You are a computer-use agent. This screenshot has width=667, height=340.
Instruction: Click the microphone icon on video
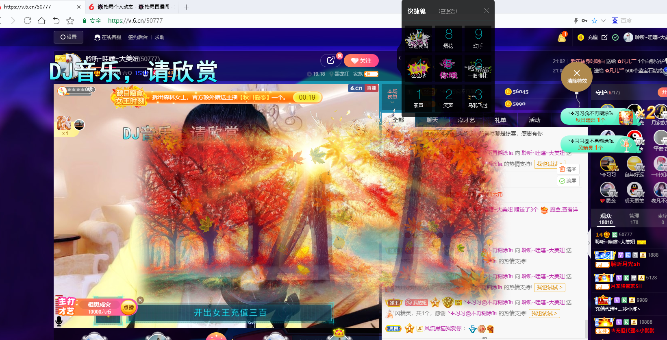[59, 321]
